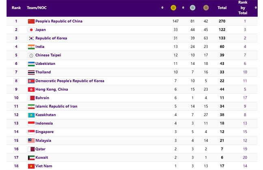Viewport: 263px width, 170px height.
Task: Click sort arrows beside Team/NOC column
Action: pos(162,7)
